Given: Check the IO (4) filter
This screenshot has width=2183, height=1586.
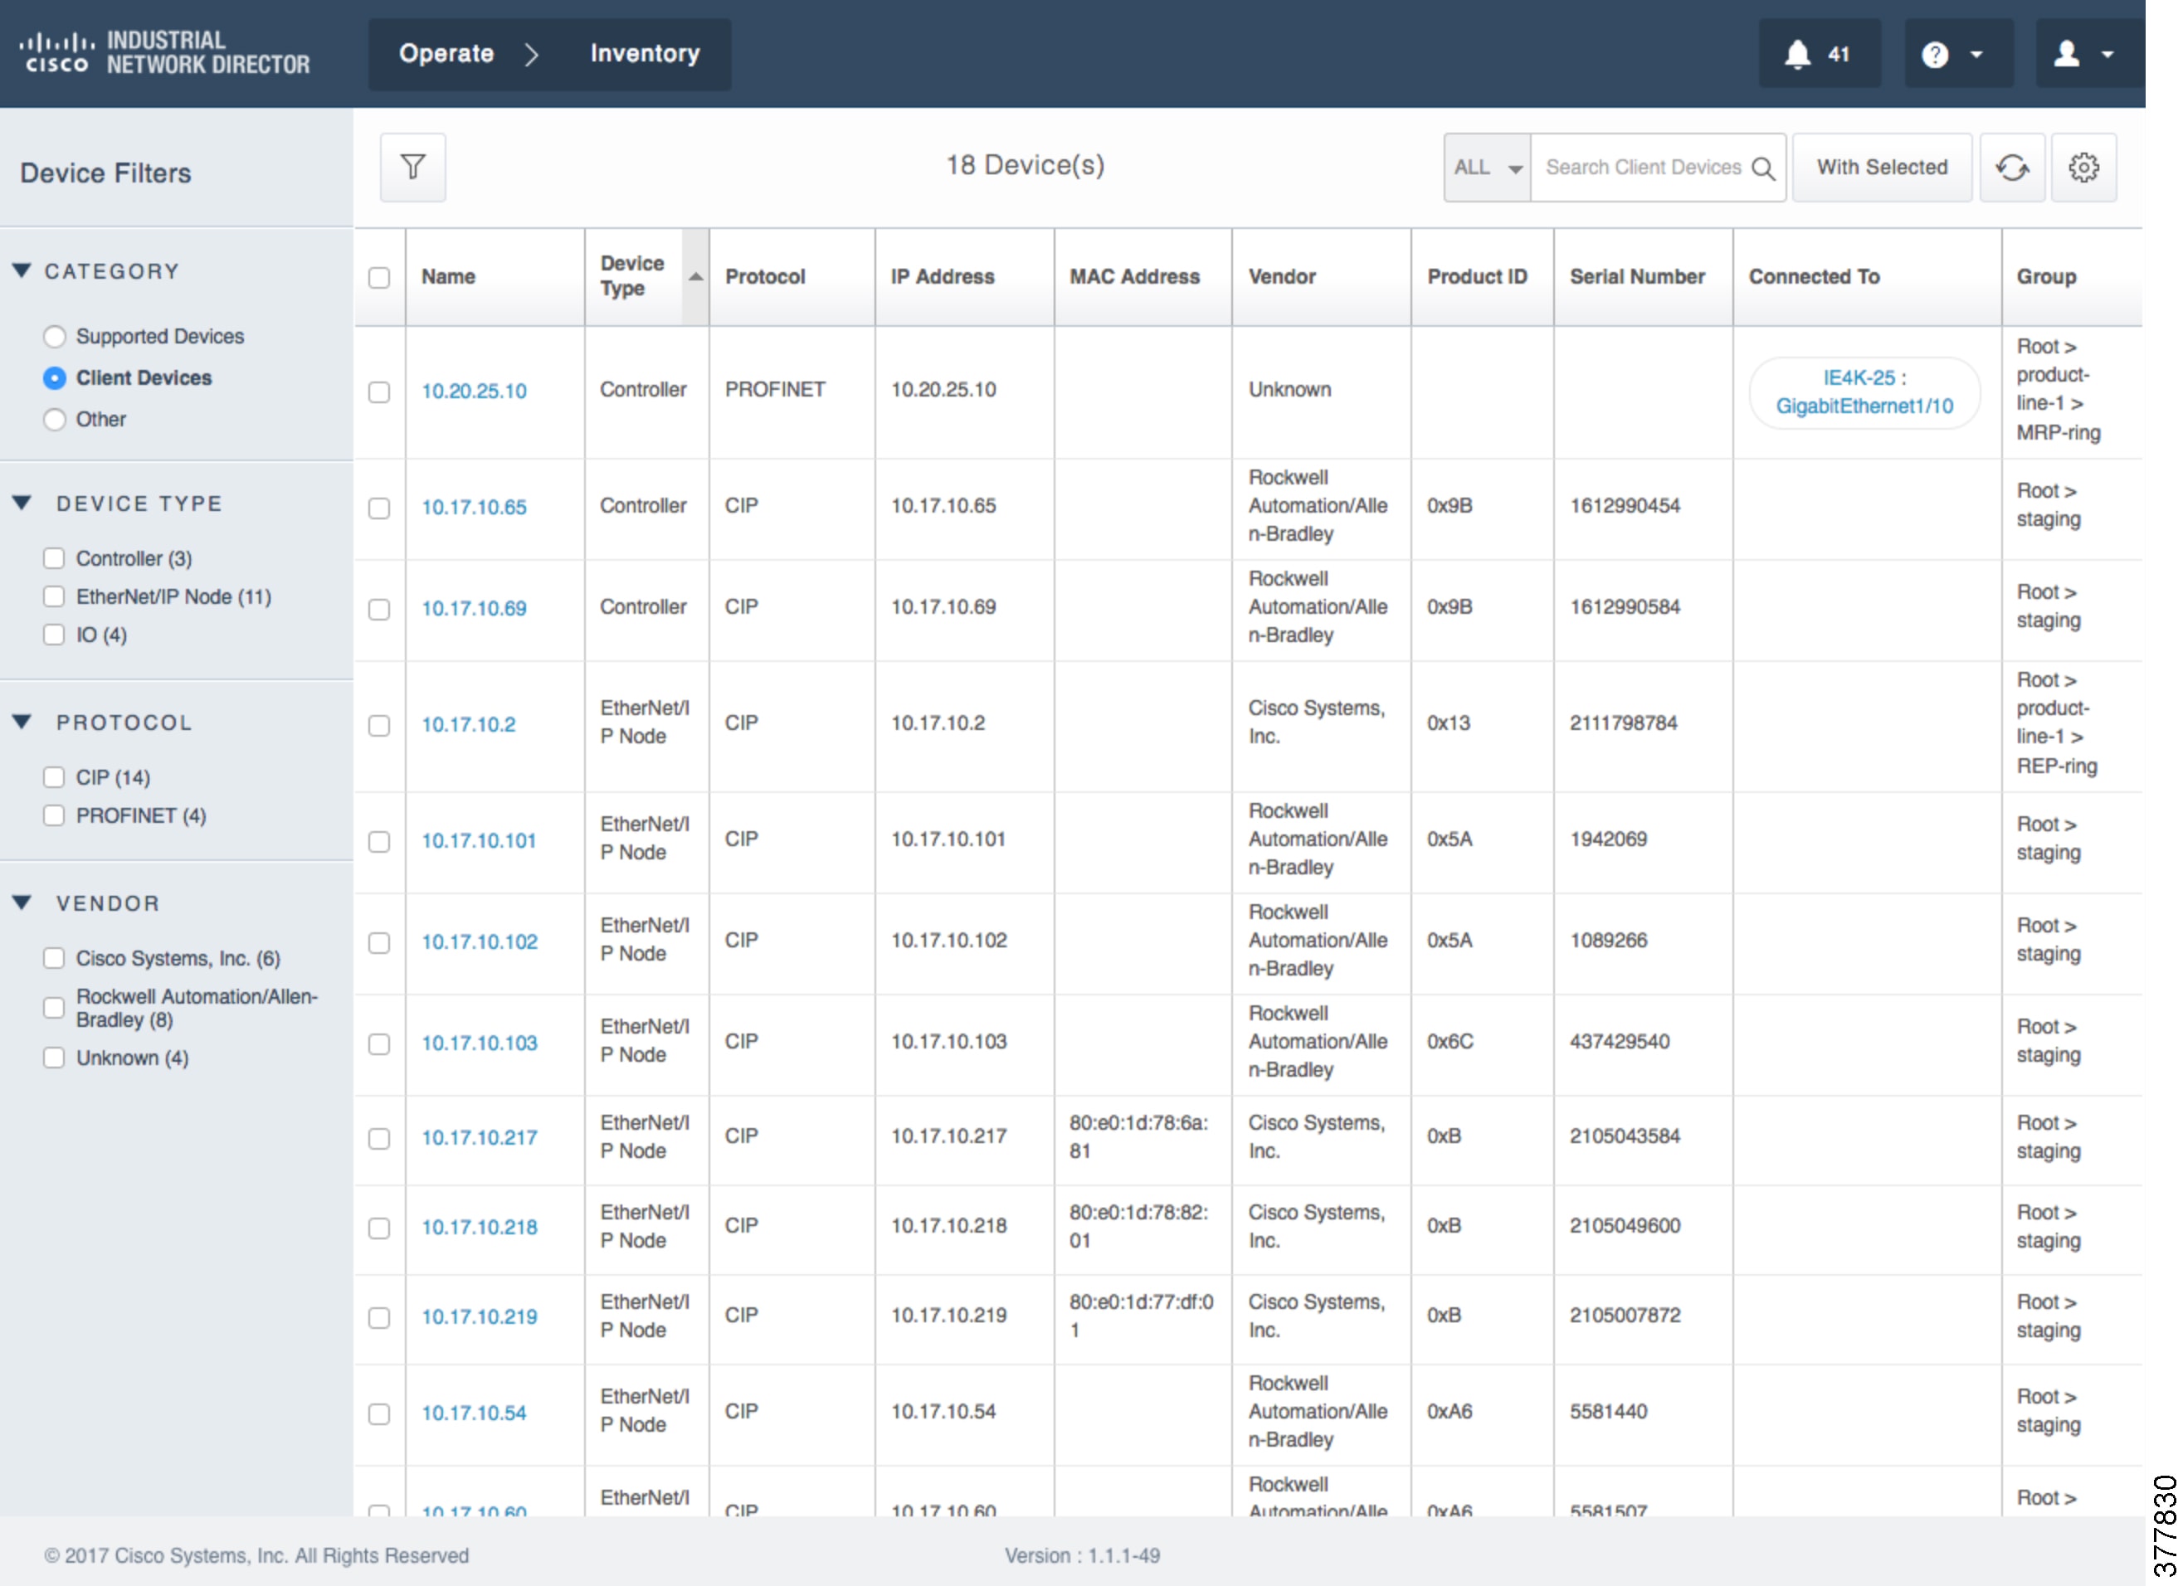Looking at the screenshot, I should click(54, 635).
